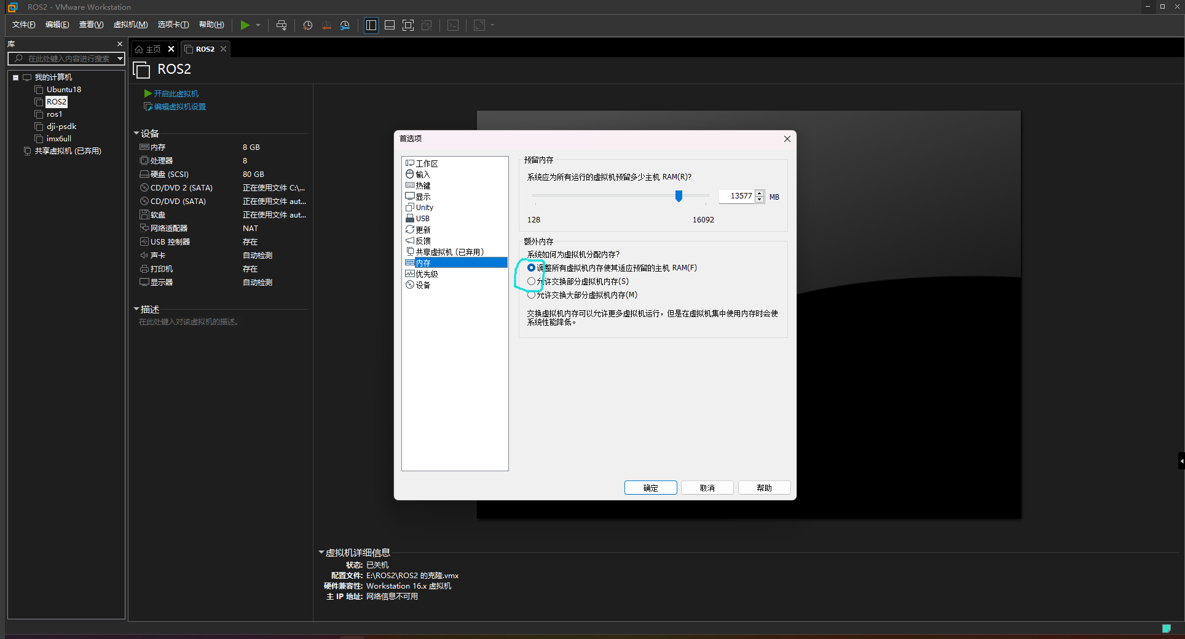
Task: Open the 查看(V) menu
Action: 91,25
